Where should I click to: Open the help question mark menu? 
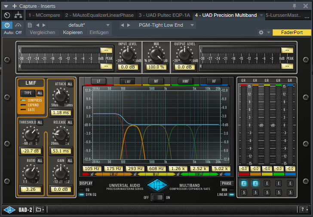(x=303, y=209)
